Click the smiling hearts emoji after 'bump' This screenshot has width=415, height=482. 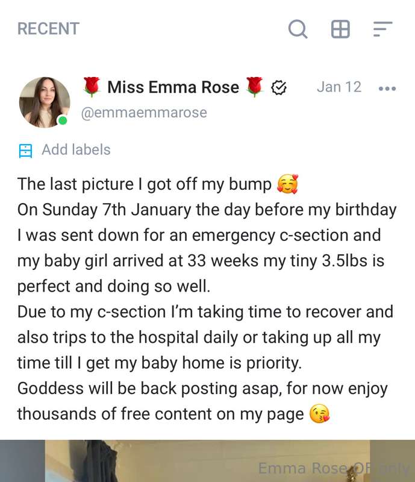point(287,184)
